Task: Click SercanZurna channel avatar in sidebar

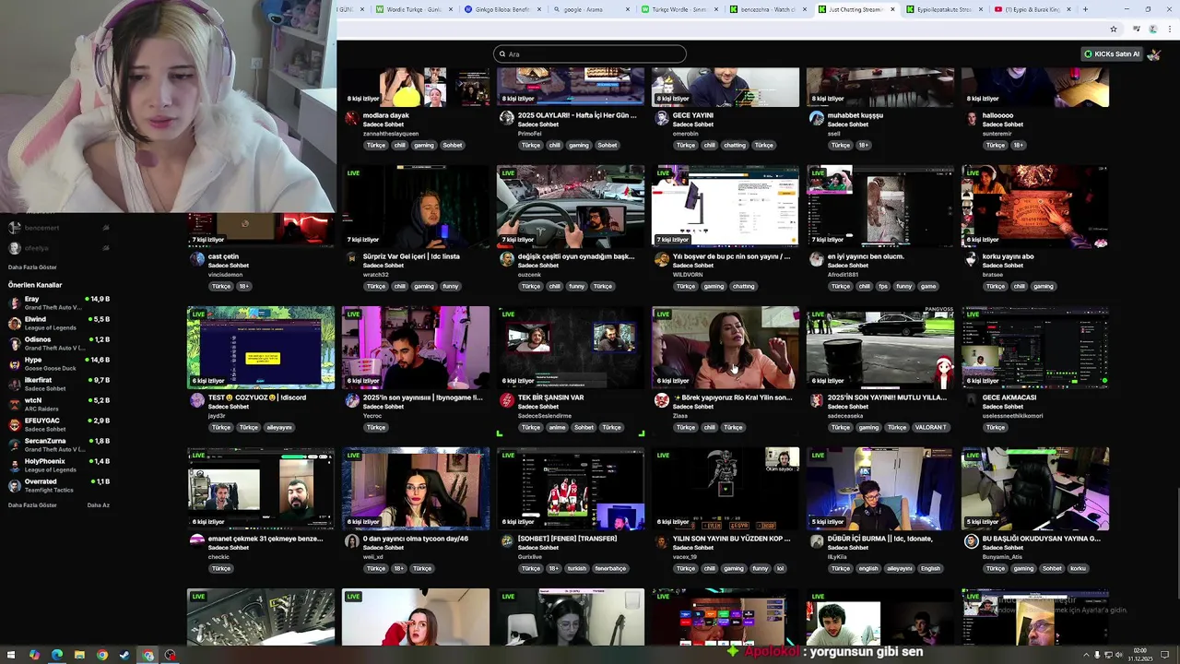Action: pos(15,445)
